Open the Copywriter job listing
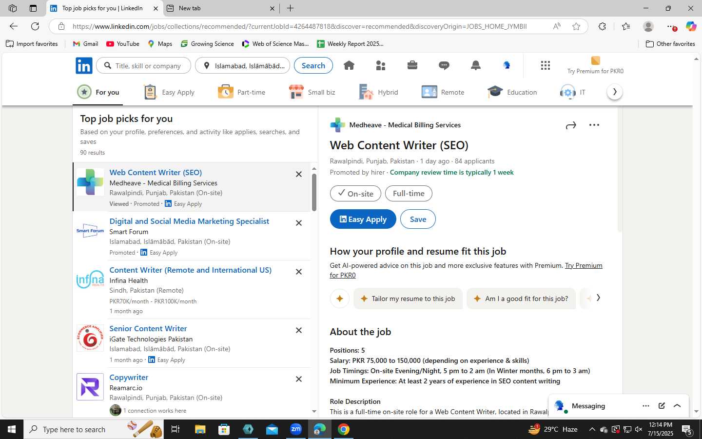 tap(129, 378)
